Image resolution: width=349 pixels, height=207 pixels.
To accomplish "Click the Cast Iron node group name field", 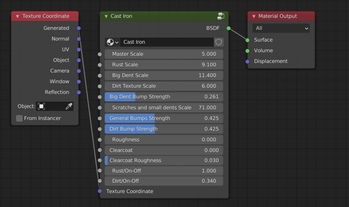I will coord(167,42).
